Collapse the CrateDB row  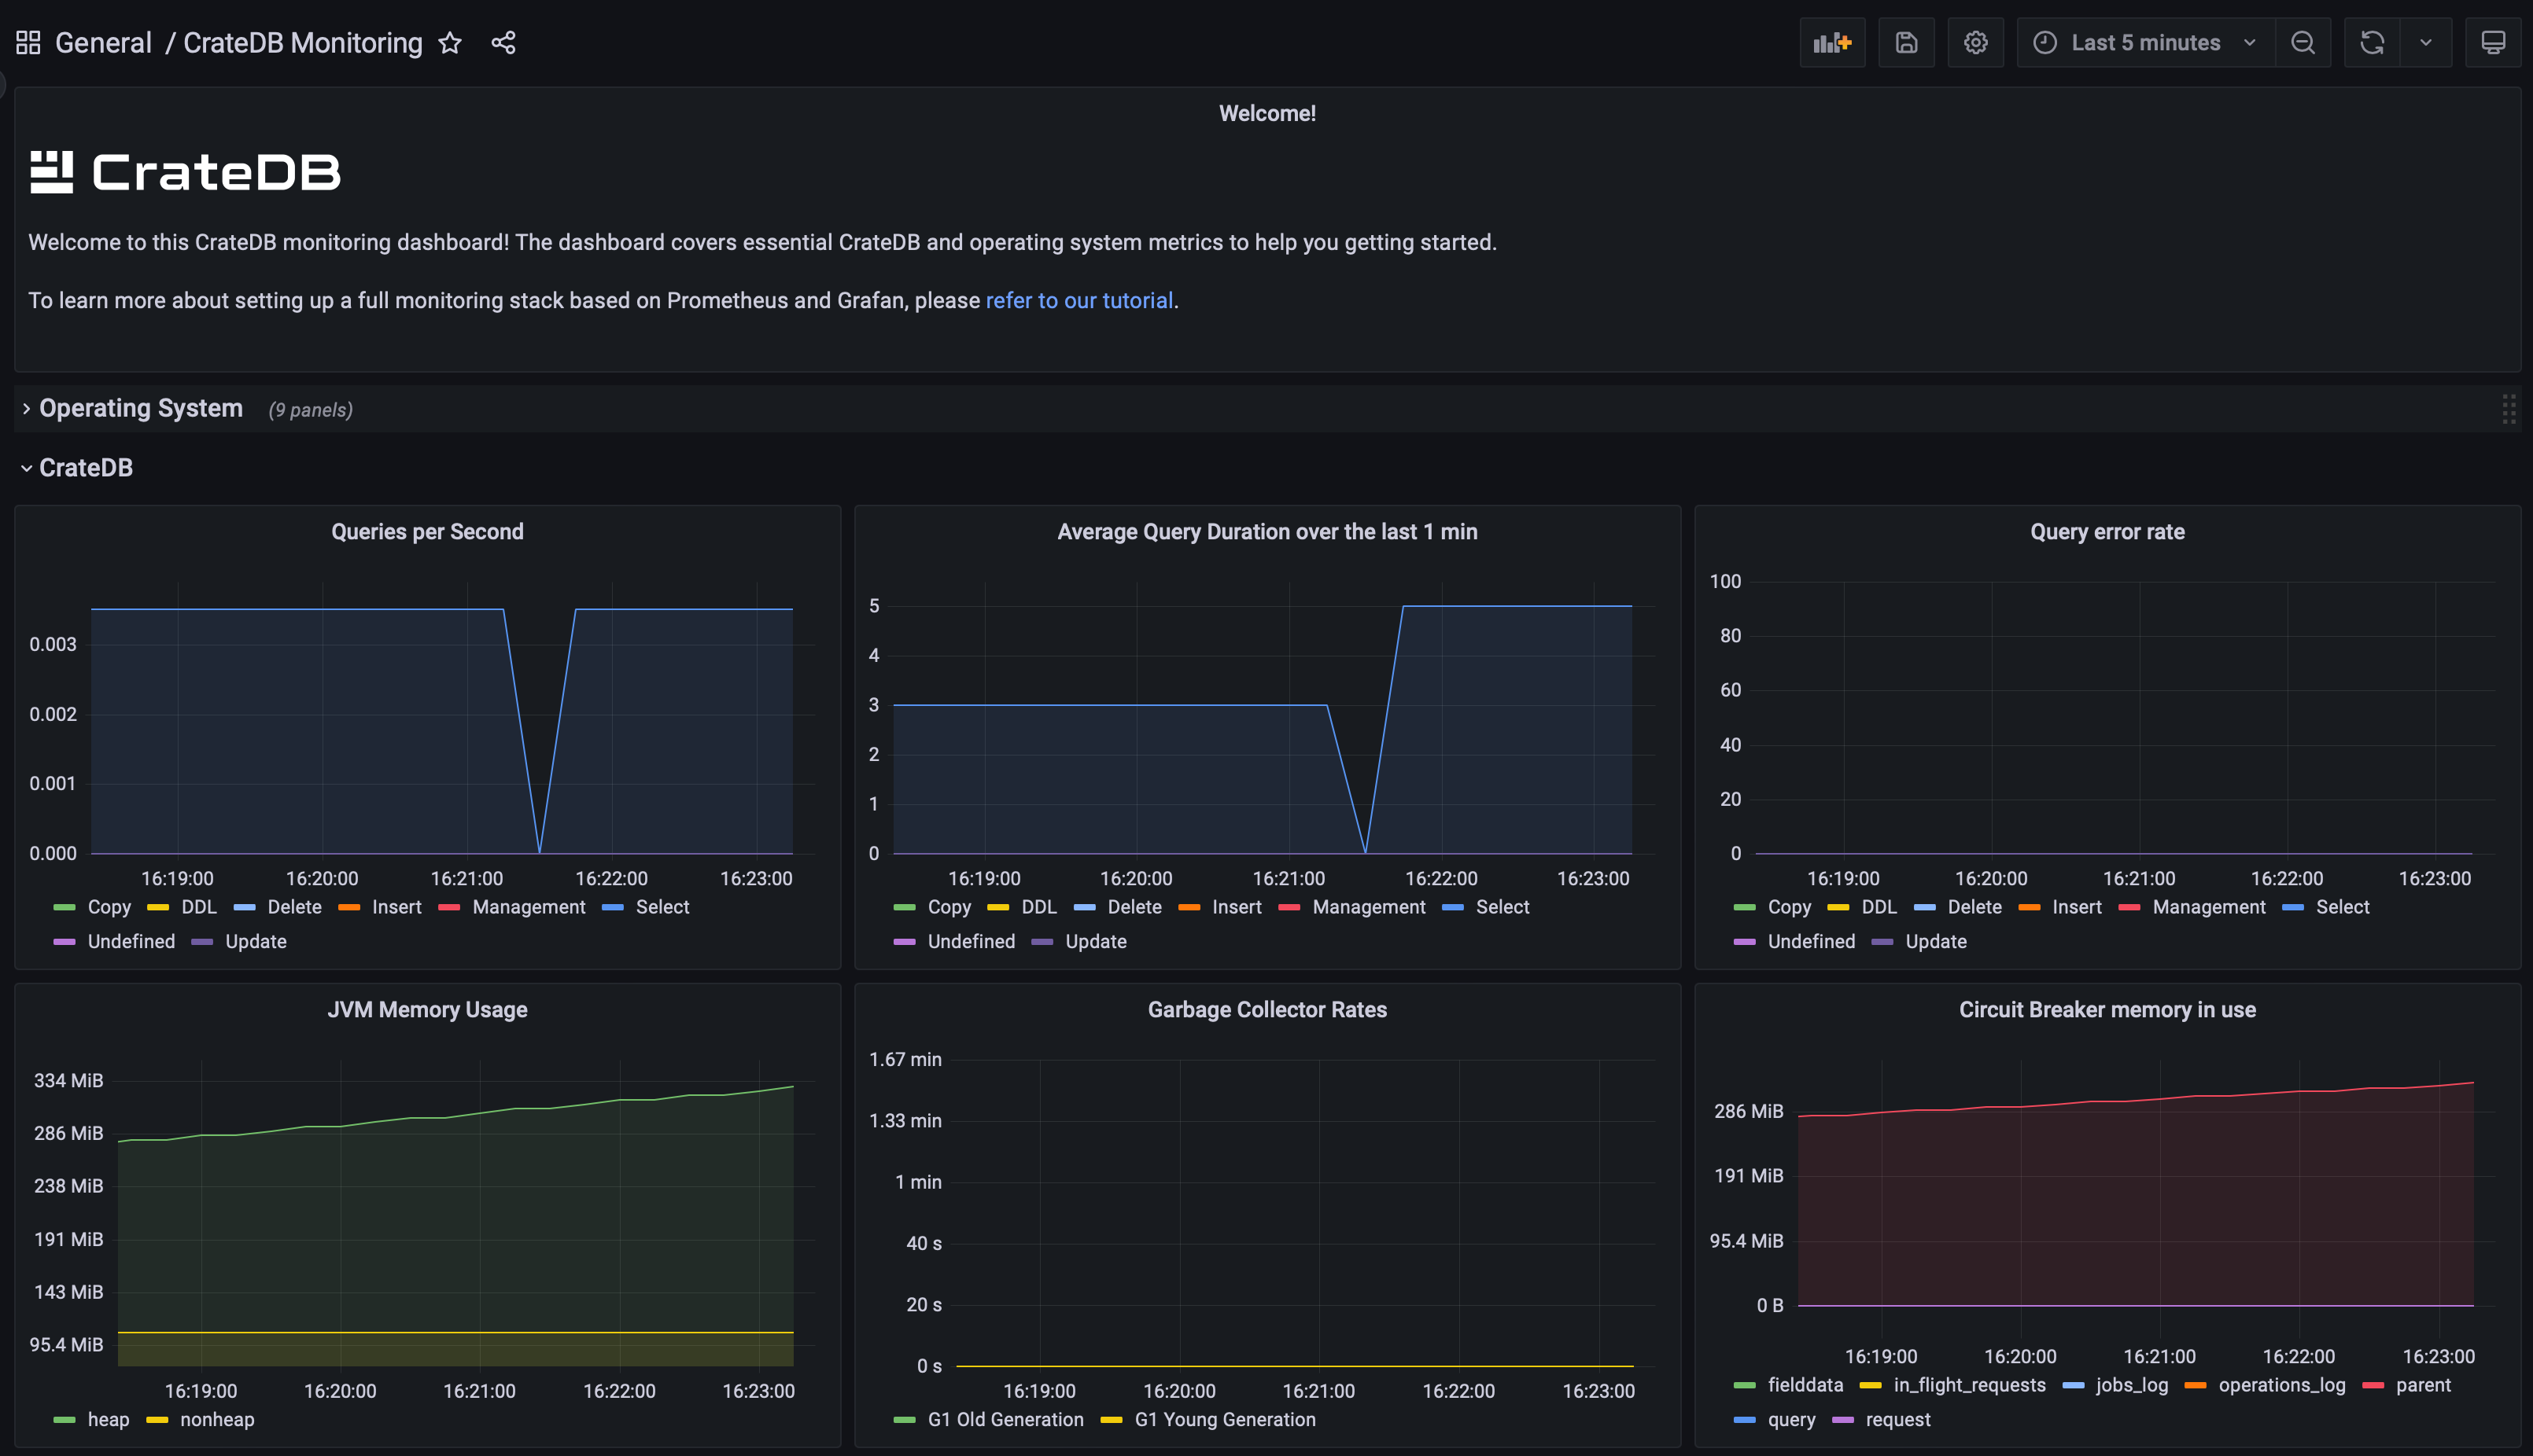85,468
